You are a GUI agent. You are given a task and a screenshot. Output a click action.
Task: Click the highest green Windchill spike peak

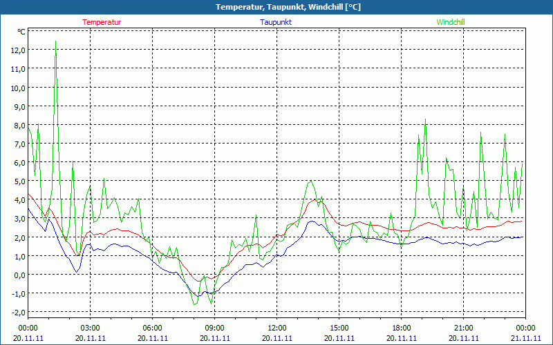click(x=56, y=41)
